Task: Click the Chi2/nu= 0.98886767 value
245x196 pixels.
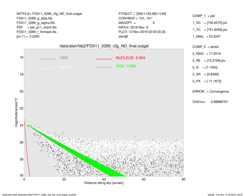Action: [210, 102]
